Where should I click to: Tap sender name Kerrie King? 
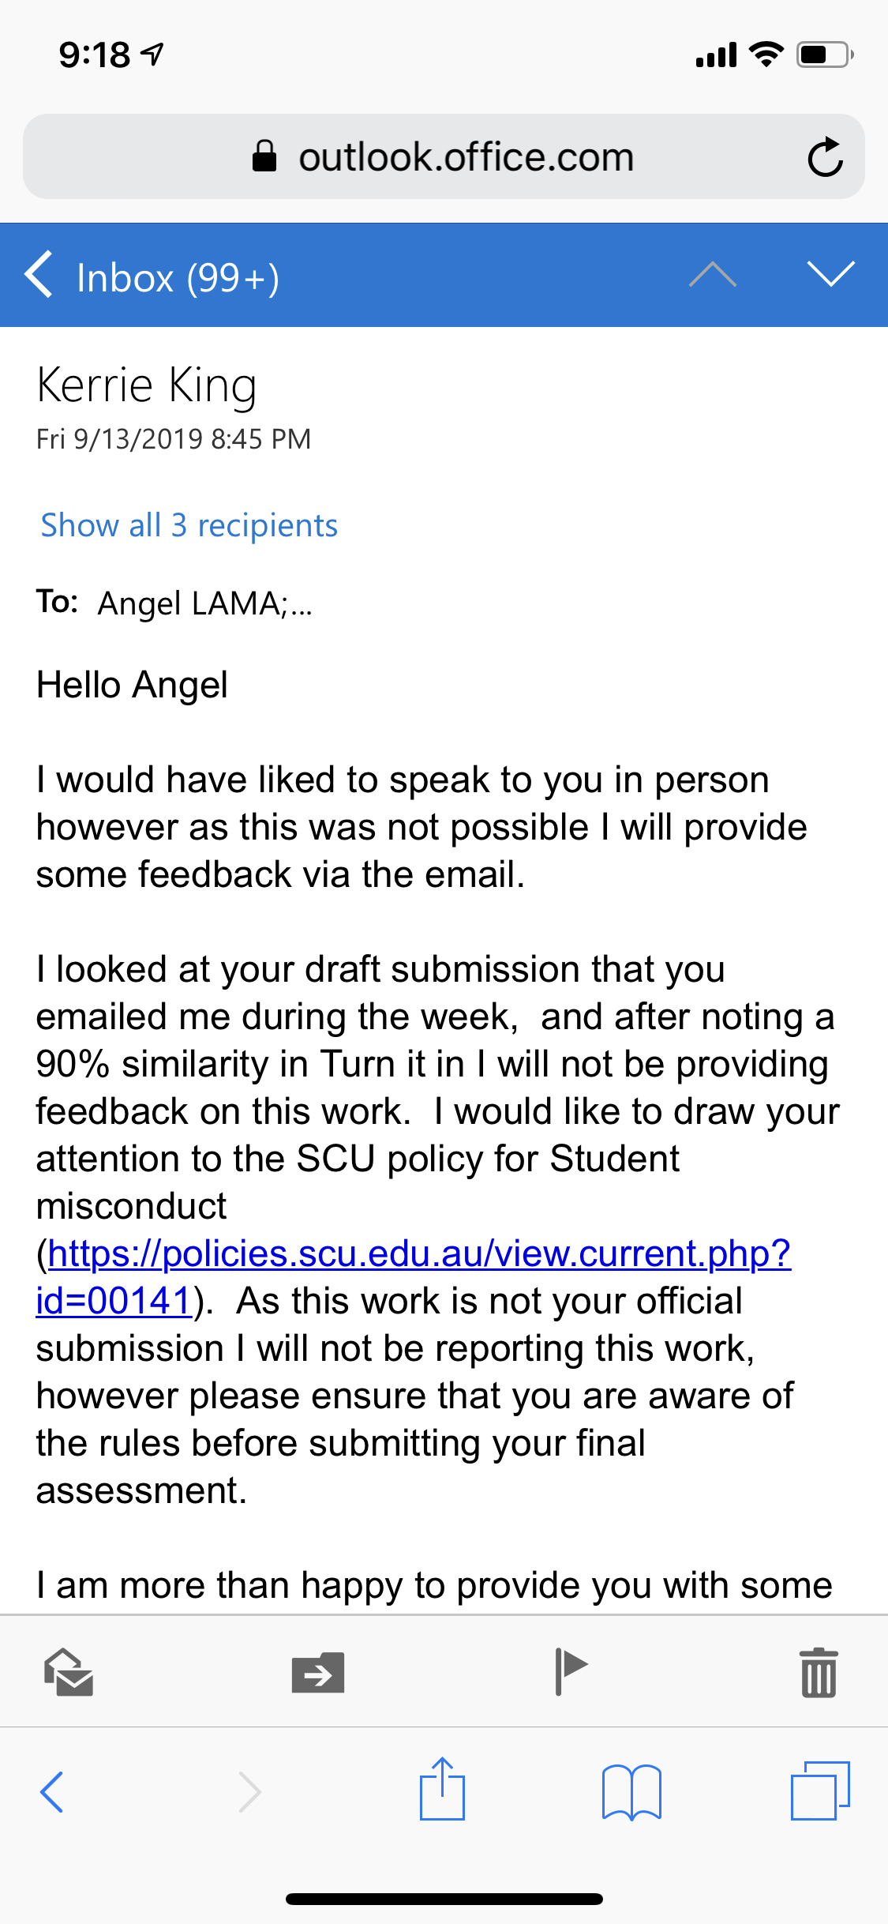147,385
